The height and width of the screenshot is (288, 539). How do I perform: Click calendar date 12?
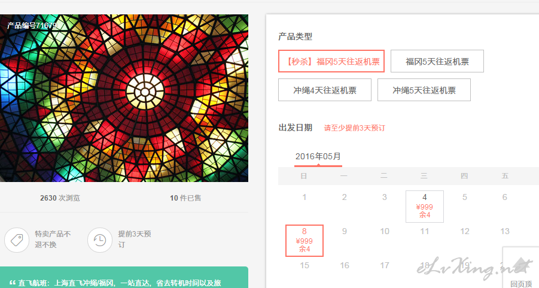465,232
